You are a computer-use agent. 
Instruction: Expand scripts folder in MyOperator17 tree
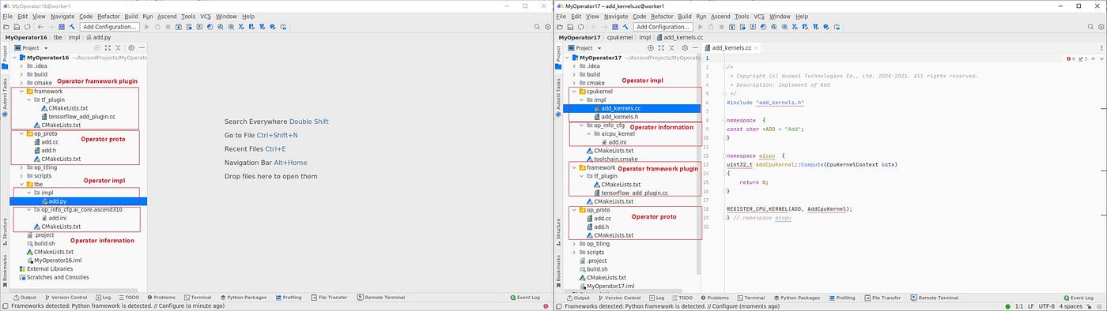(x=575, y=252)
